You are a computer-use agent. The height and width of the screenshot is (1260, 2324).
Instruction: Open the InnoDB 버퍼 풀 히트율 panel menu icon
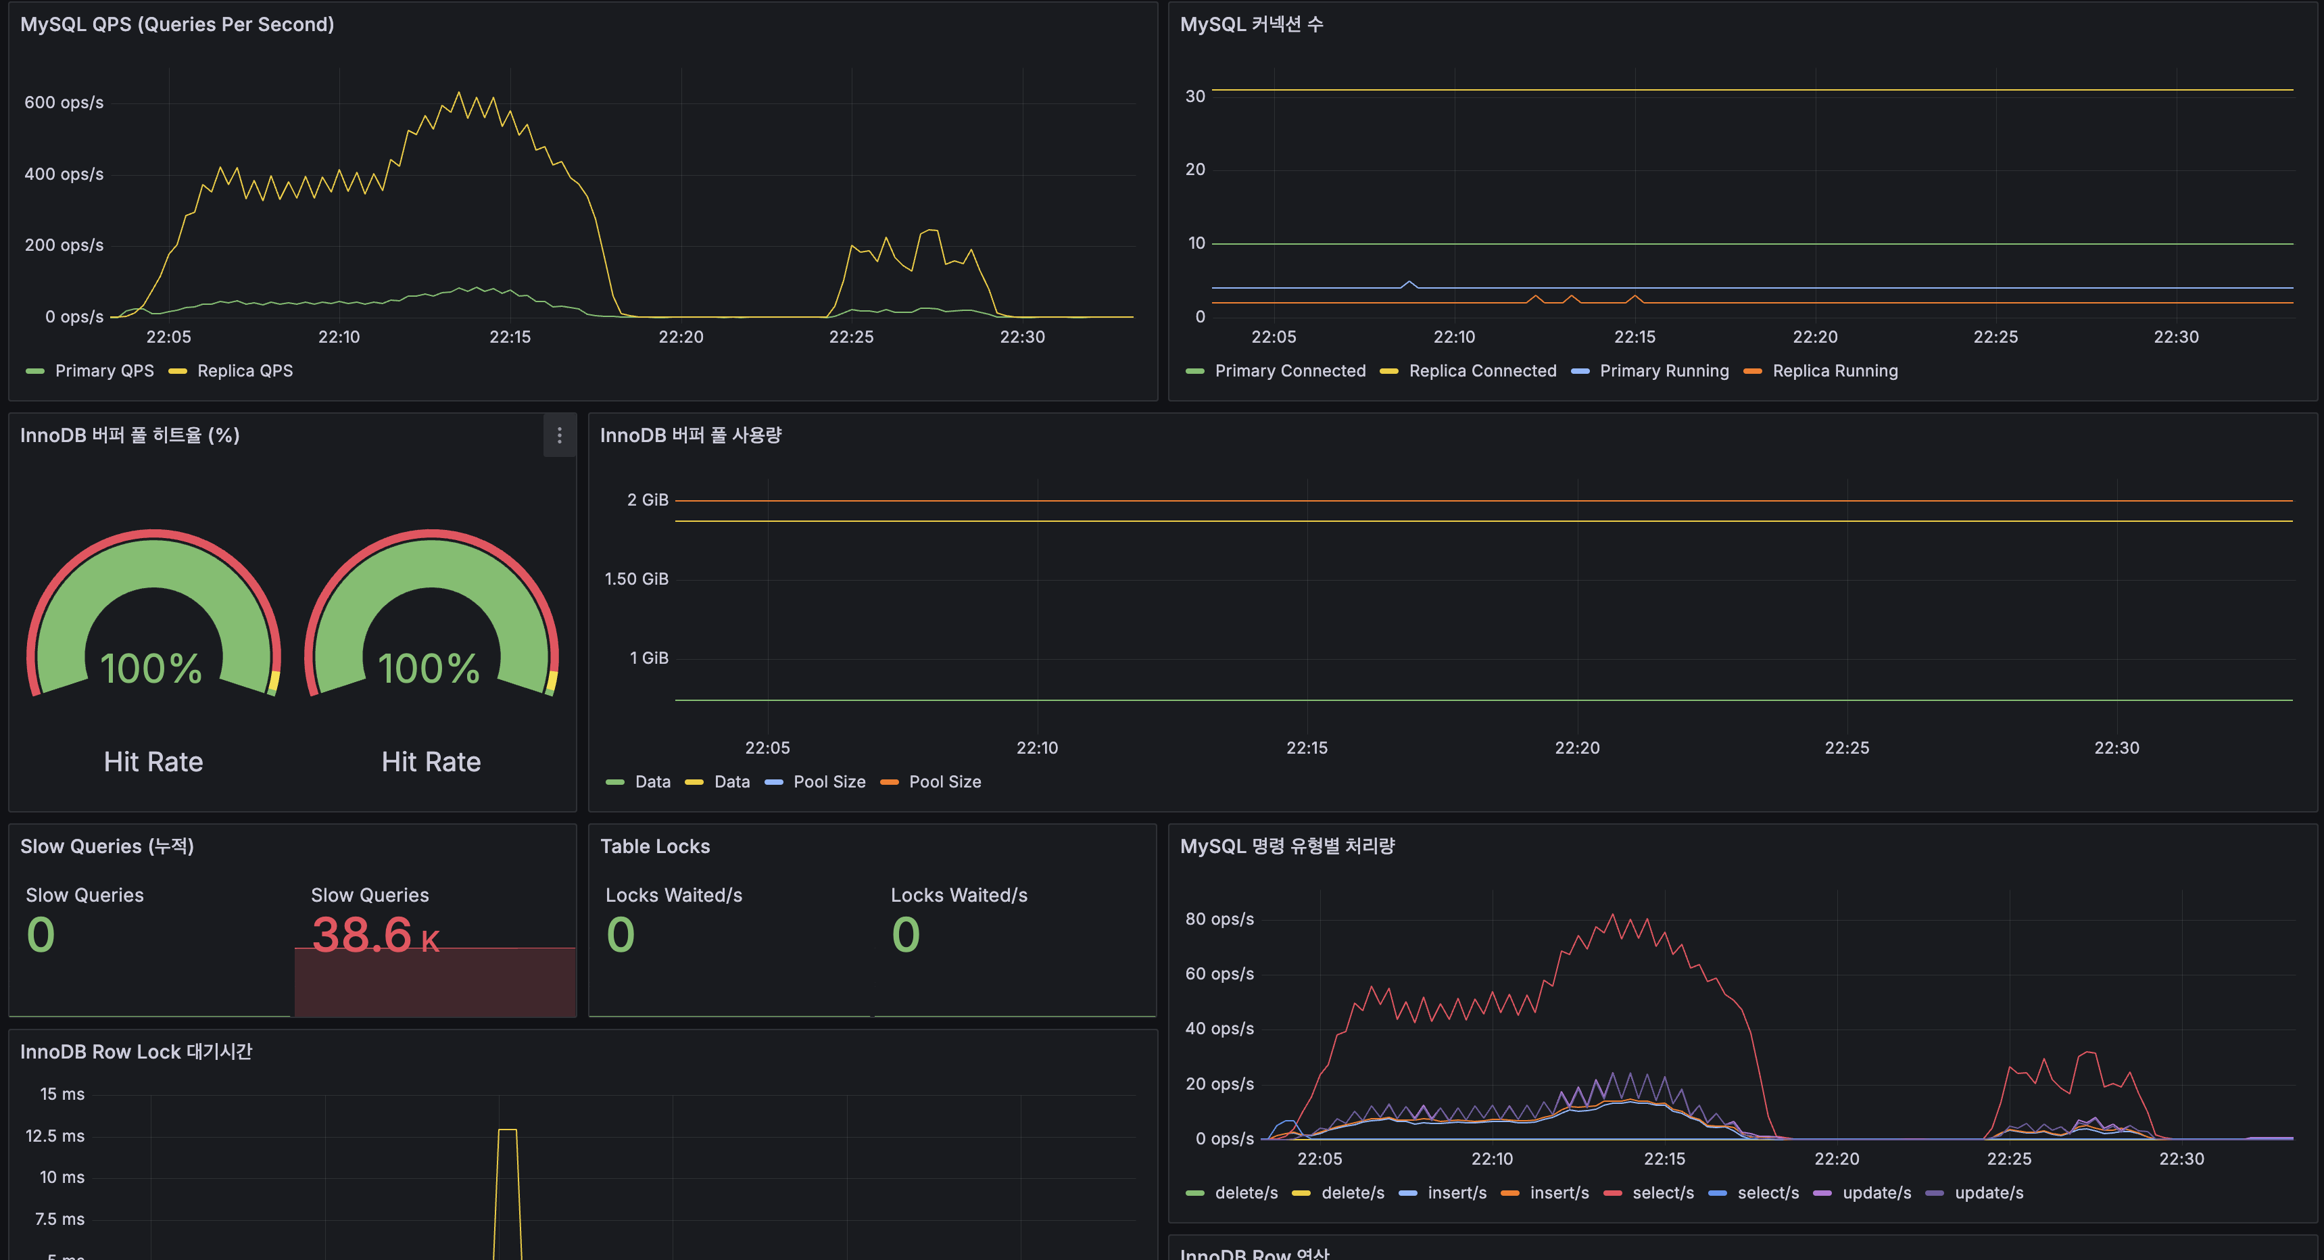coord(559,435)
